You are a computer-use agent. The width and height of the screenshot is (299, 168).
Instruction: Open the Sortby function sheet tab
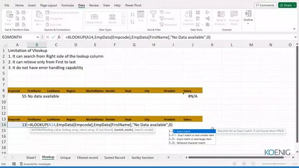click(x=142, y=158)
